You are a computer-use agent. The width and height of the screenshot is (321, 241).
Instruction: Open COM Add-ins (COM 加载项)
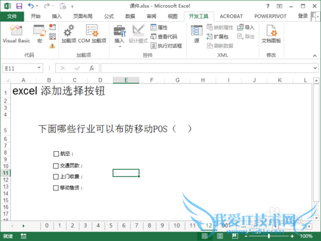point(92,34)
